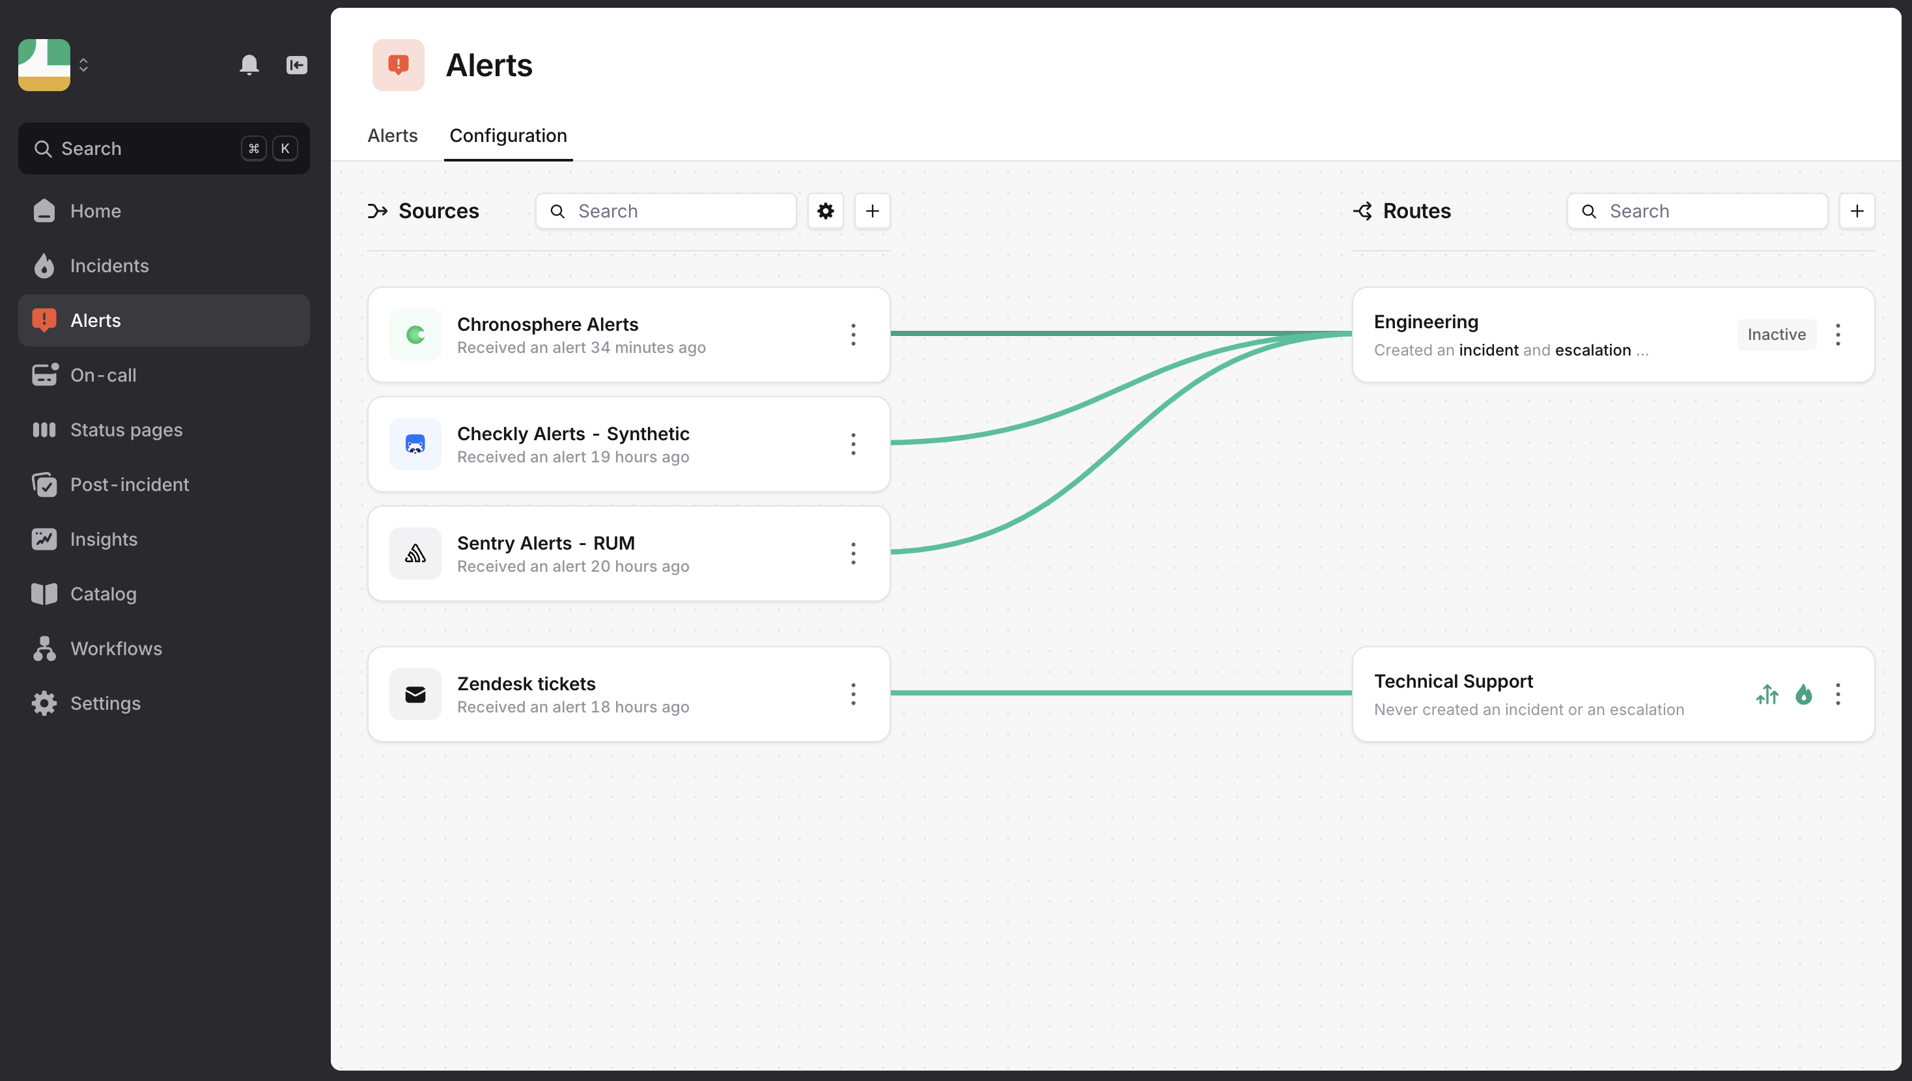Screen dimensions: 1912x1081
Task: Add a new alert source
Action: (872, 211)
